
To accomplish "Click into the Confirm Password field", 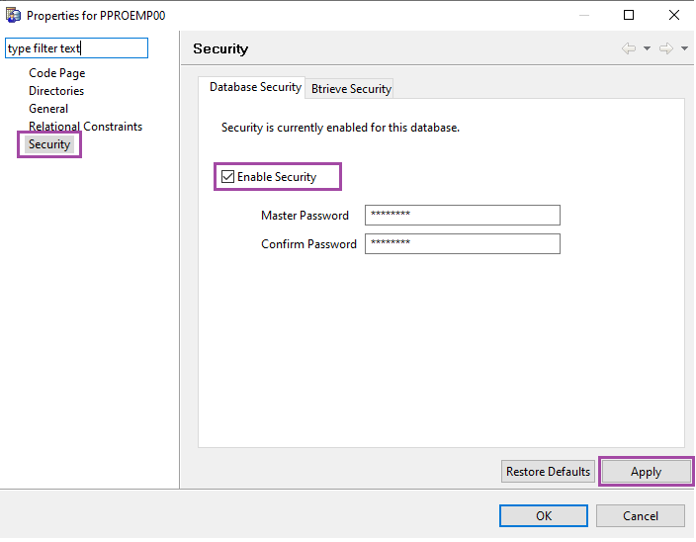I will 462,244.
